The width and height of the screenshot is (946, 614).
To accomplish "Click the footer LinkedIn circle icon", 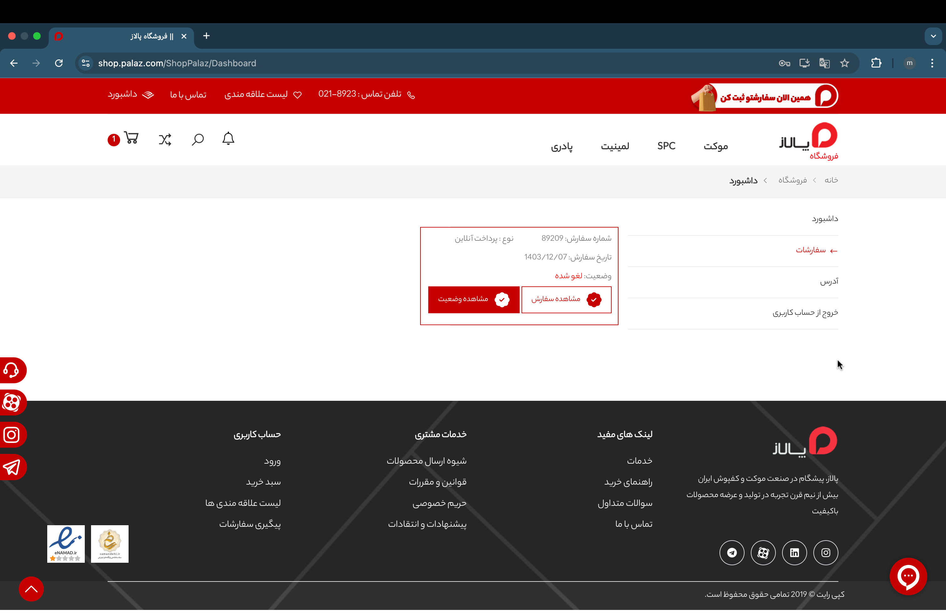I will click(795, 552).
